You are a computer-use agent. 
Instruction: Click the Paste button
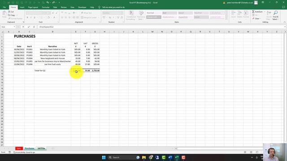(x=4, y=14)
